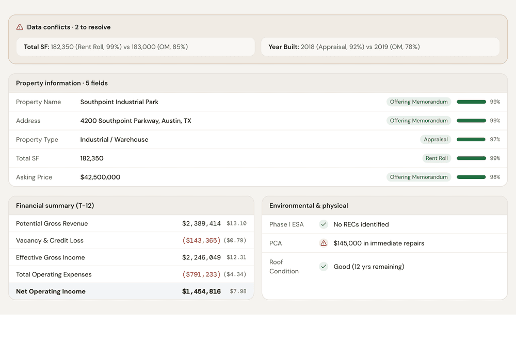Click the Roof Condition green checkmark icon
The image size is (516, 361).
324,266
